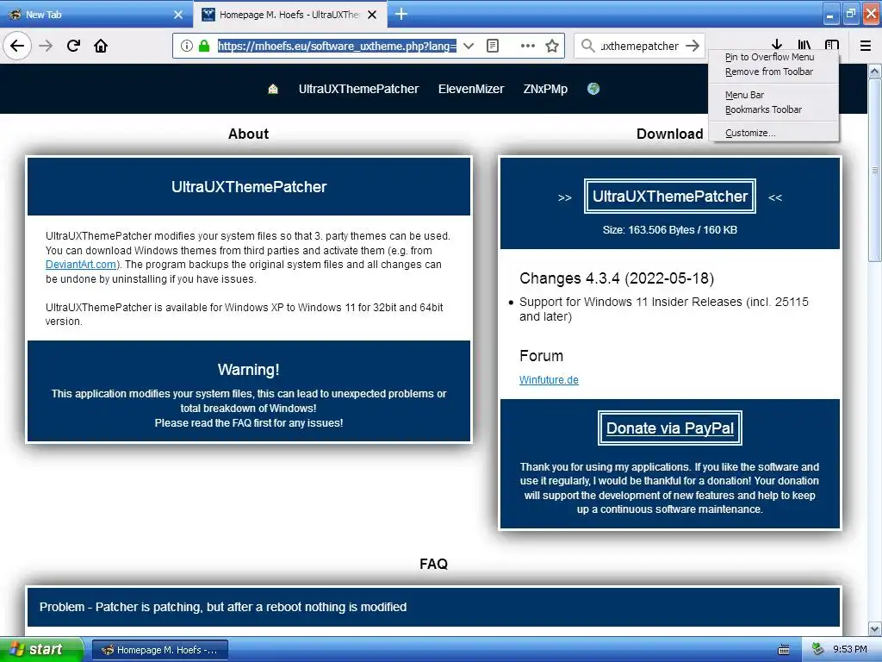The image size is (882, 662).
Task: Click FAQ entry about patching after reboot
Action: pyautogui.click(x=434, y=607)
